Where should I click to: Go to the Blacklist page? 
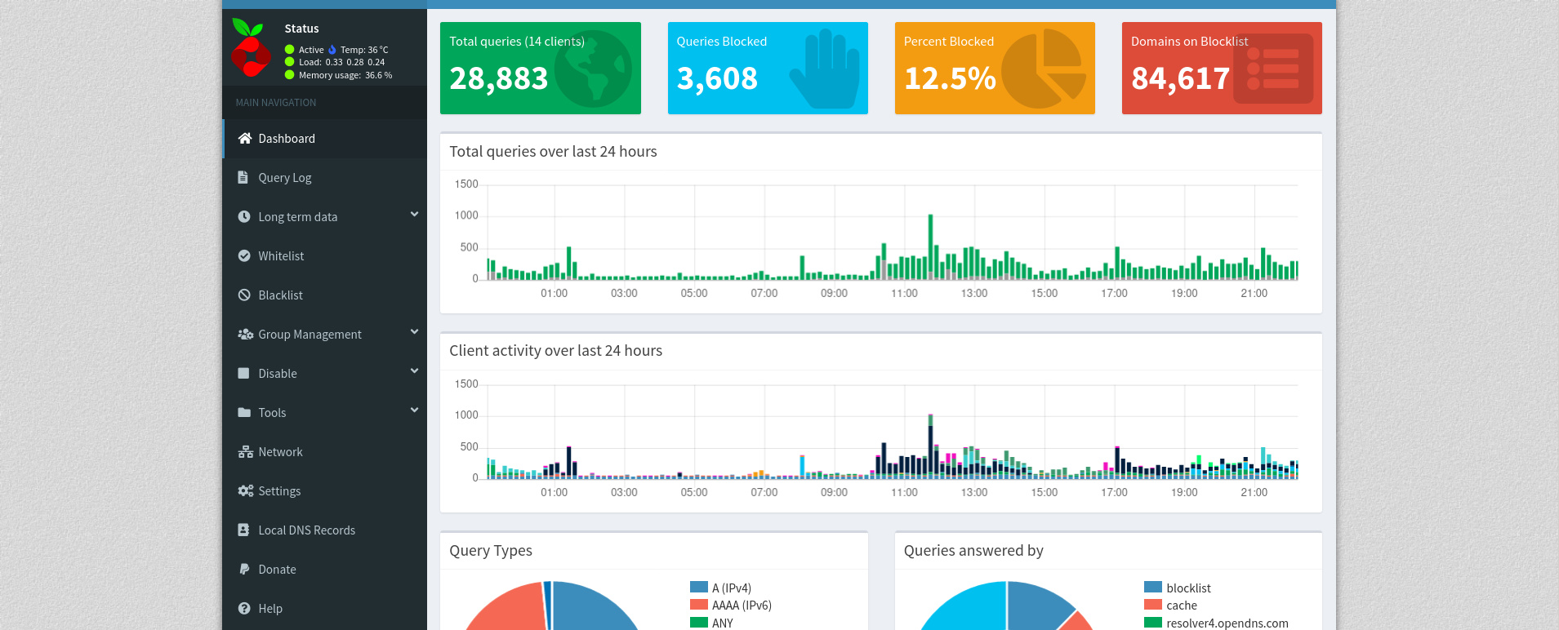[x=325, y=295]
